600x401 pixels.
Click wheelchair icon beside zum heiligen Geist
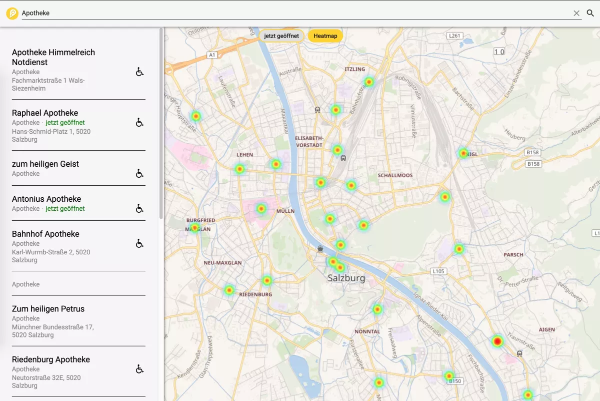pos(140,174)
